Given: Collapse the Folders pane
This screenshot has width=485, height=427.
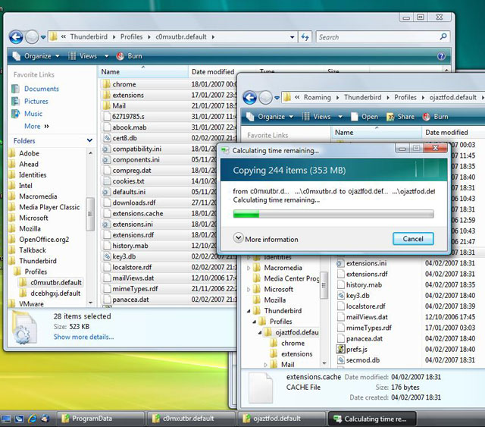Looking at the screenshot, I should [89, 140].
